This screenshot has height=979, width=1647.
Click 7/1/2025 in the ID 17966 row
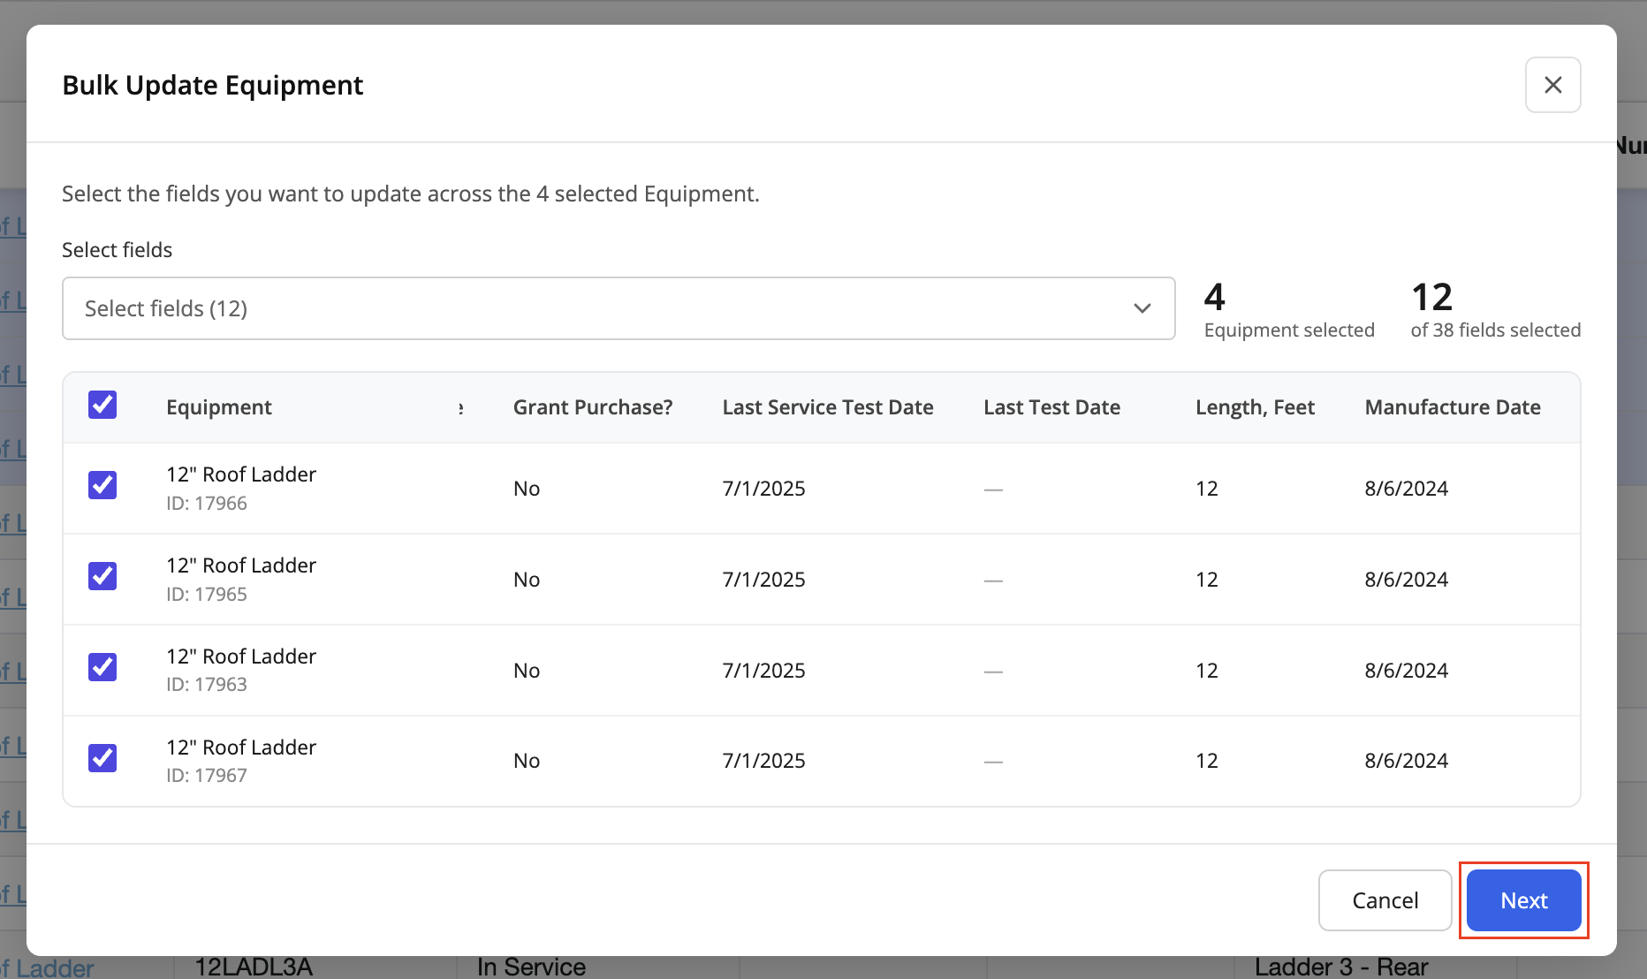(x=763, y=489)
